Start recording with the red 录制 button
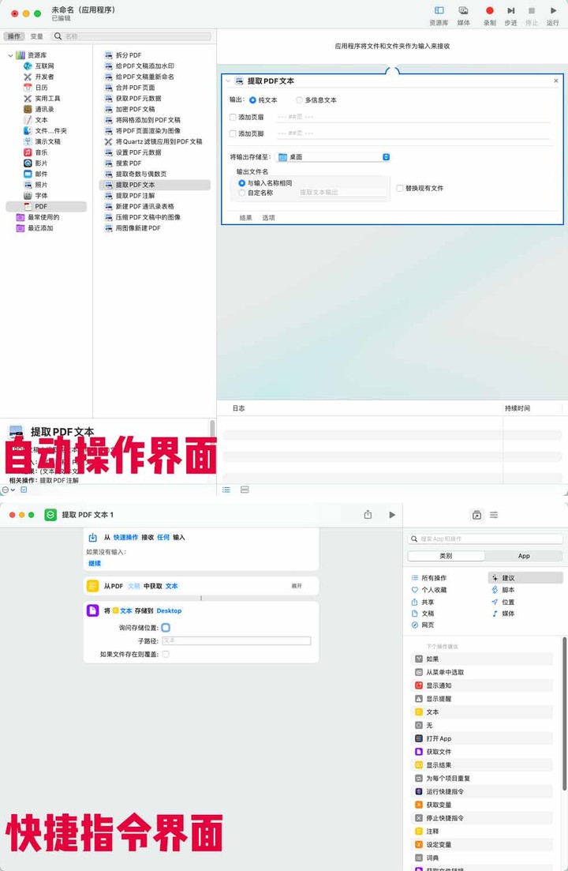The height and width of the screenshot is (871, 568). 489,10
